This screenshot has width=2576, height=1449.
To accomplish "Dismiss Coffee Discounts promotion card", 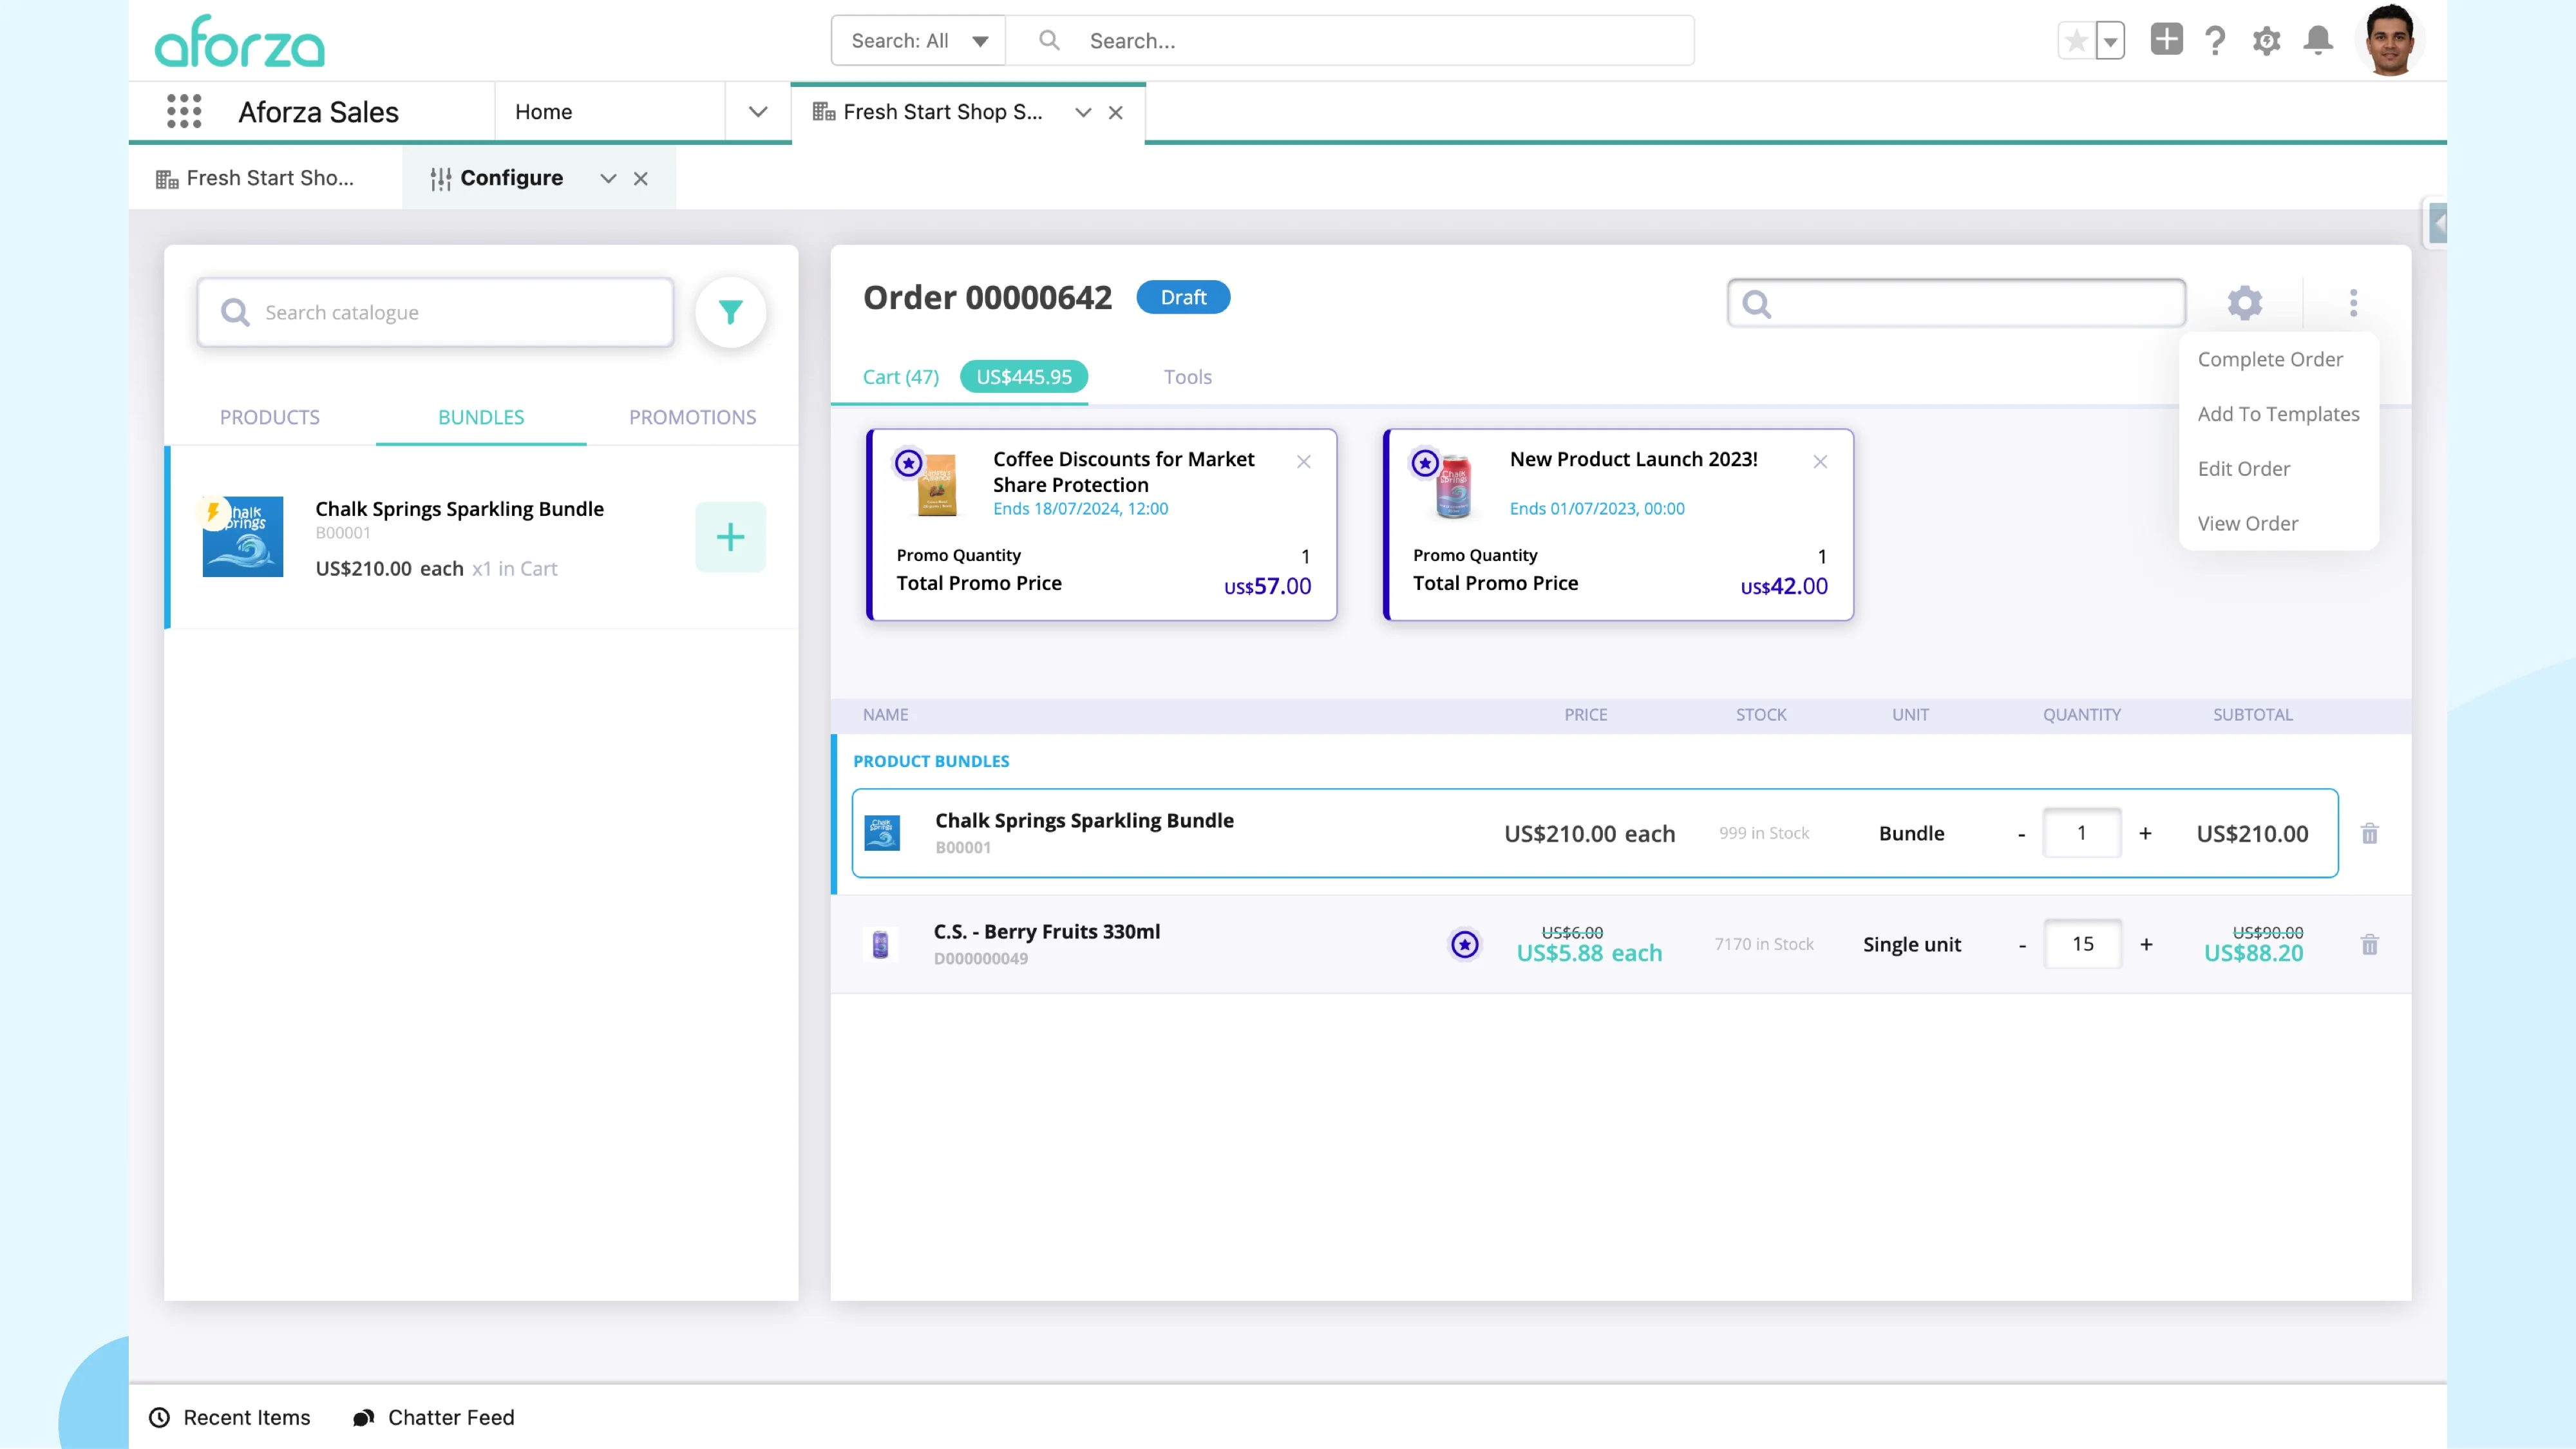I will coord(1304,462).
